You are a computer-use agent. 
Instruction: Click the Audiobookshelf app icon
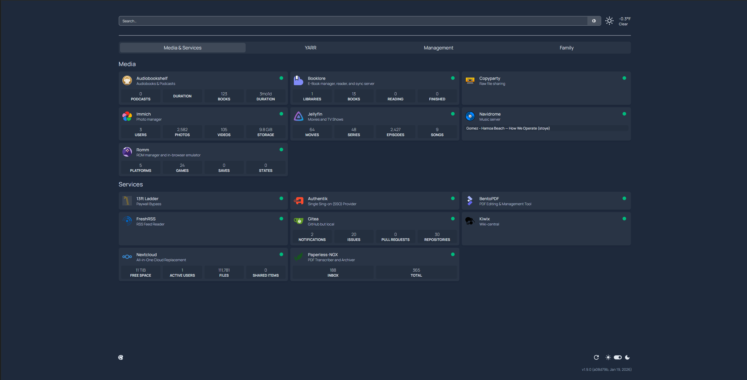coord(127,80)
